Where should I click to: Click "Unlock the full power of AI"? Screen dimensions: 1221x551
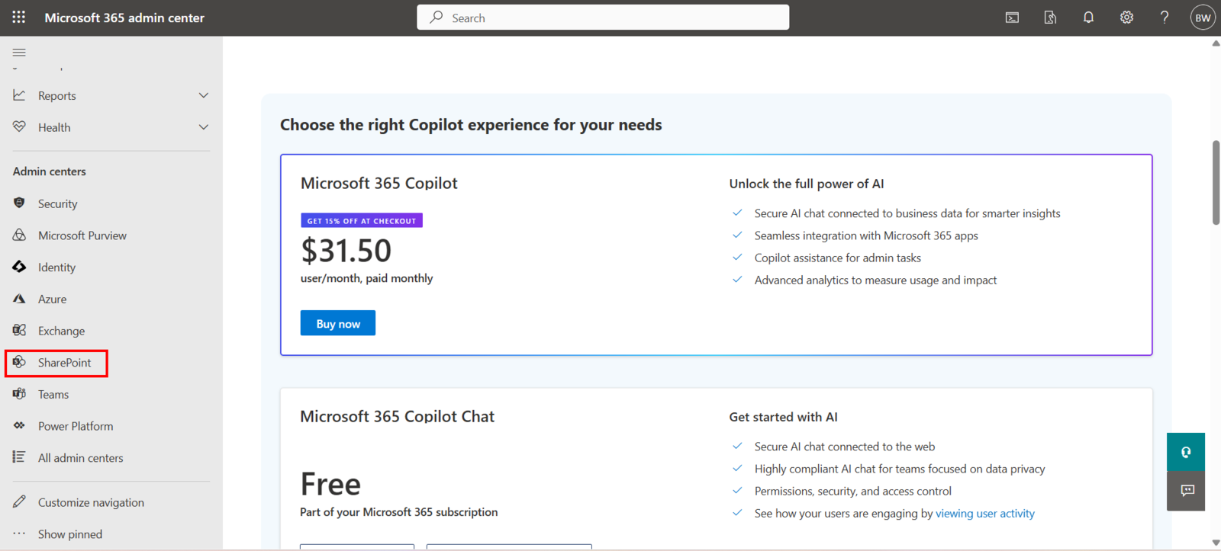807,184
